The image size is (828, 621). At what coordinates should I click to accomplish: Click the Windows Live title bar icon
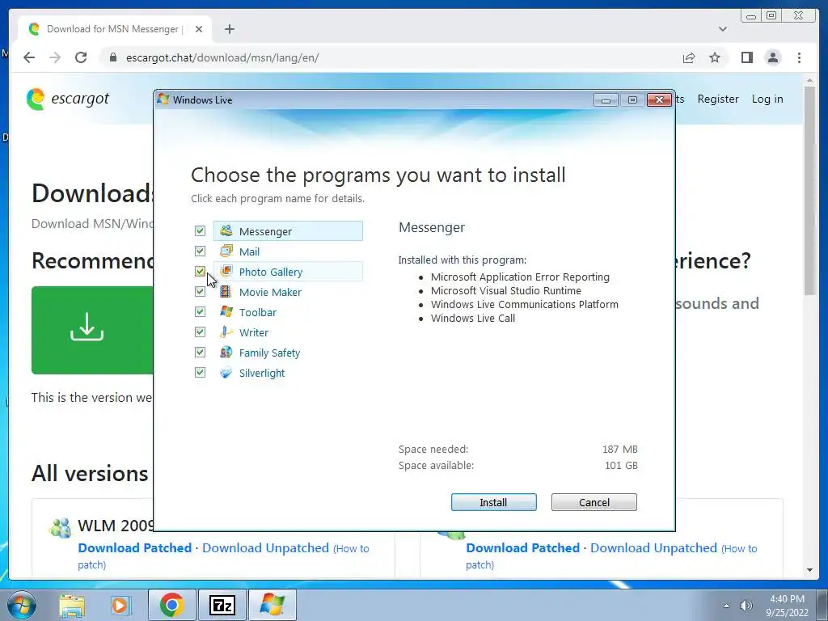[x=163, y=99]
